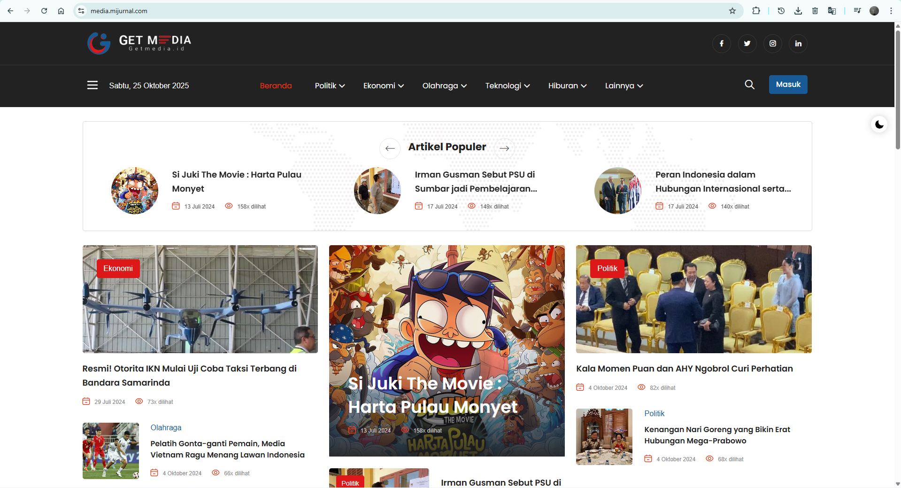Open the Twitter social icon
Screen dimensions: 901x488
[747, 44]
